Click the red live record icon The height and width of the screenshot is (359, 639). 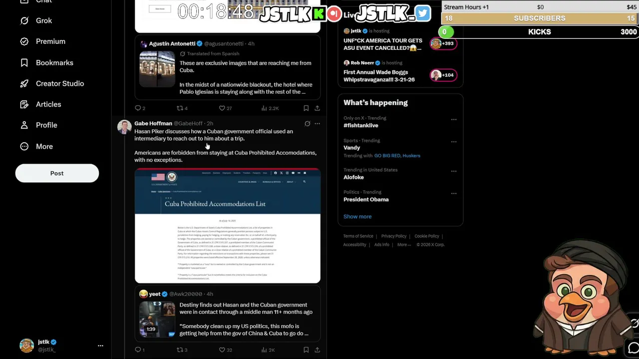point(334,13)
